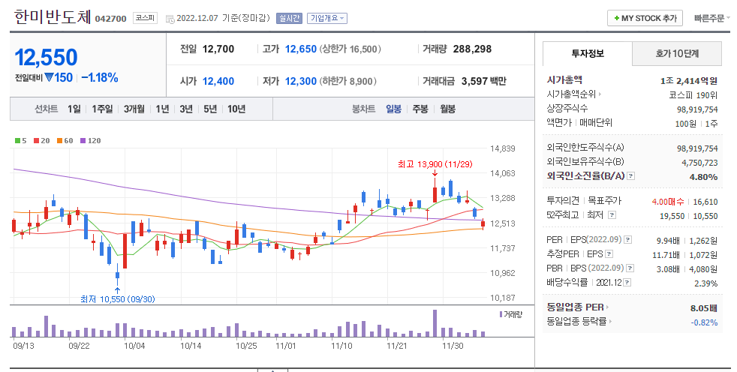The image size is (737, 372).
Task: Expand 동일업종 PER arrow link
Action: (607, 307)
